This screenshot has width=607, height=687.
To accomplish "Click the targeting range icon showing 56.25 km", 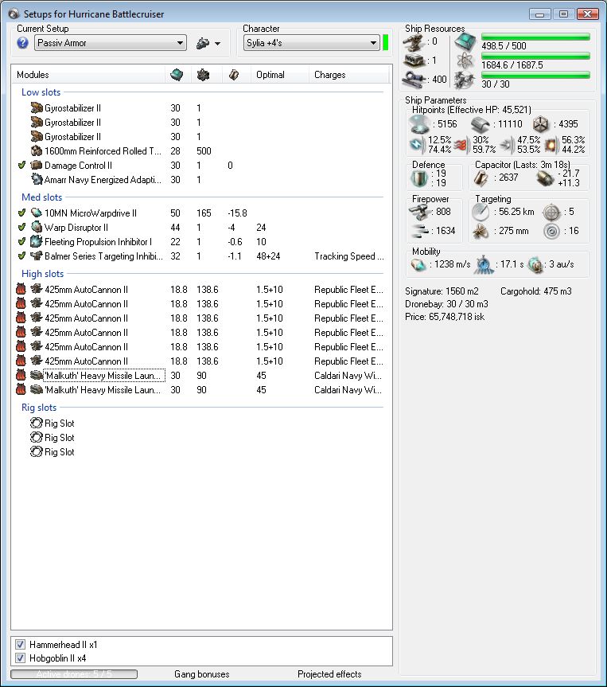I will [x=481, y=212].
